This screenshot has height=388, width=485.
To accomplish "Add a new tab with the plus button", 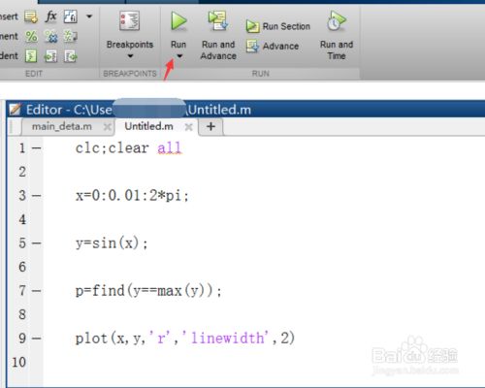I will [x=210, y=126].
